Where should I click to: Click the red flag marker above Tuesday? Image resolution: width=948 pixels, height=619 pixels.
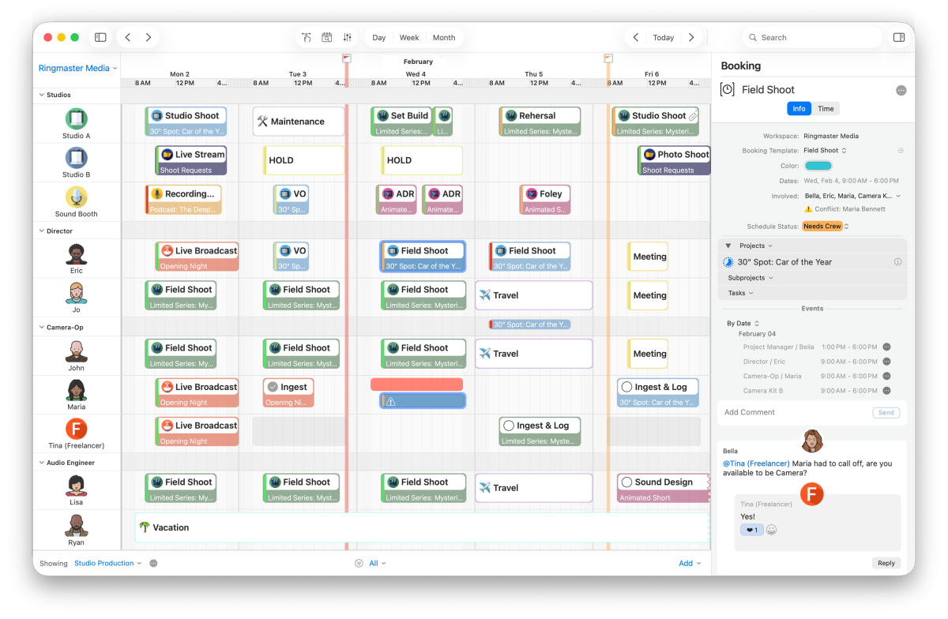[346, 58]
